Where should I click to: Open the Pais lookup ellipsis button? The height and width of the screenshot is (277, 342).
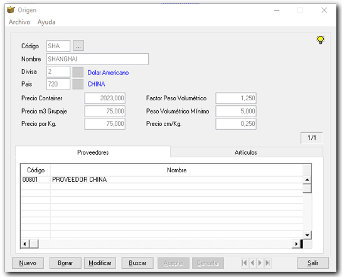pyautogui.click(x=78, y=84)
